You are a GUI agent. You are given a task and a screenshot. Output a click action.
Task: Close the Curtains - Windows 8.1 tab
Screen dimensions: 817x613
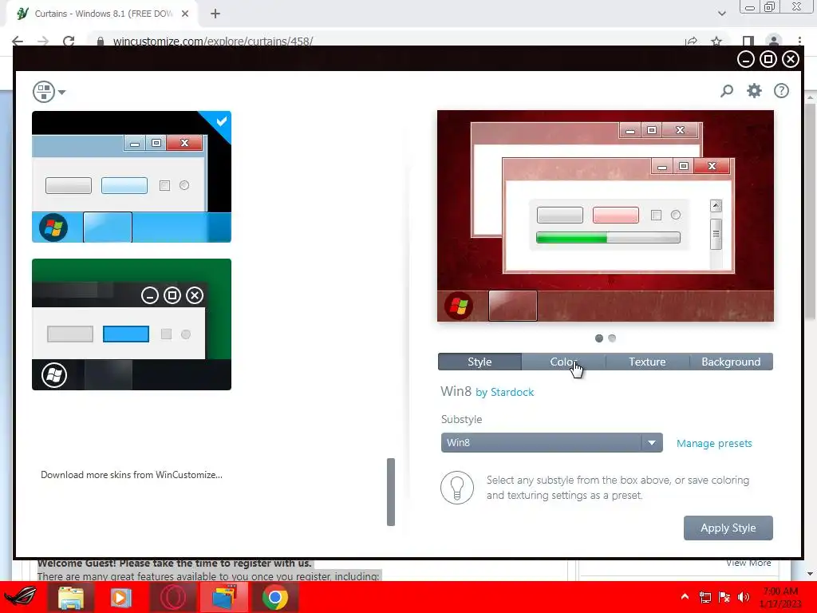click(x=185, y=14)
